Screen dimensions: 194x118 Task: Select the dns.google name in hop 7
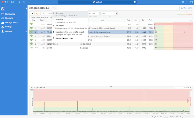click(84, 48)
